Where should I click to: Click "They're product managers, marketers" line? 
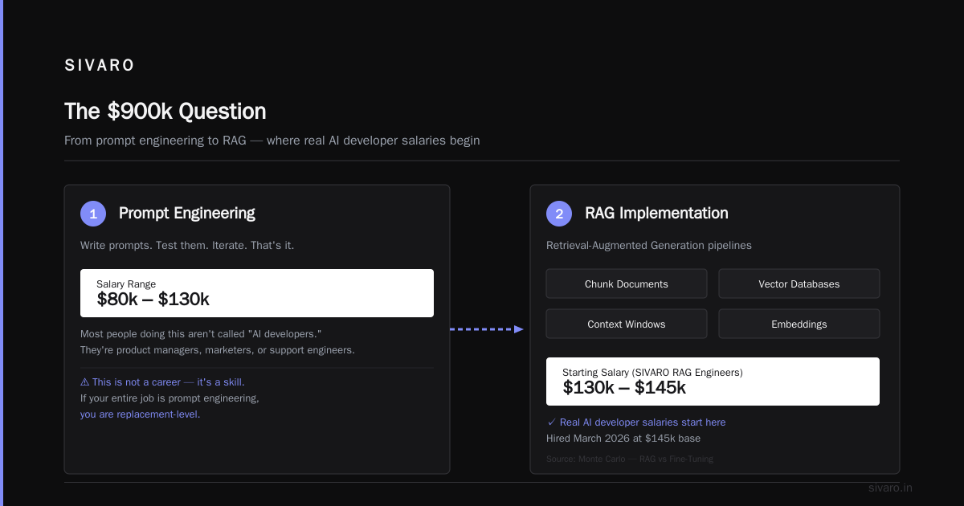pyautogui.click(x=218, y=350)
